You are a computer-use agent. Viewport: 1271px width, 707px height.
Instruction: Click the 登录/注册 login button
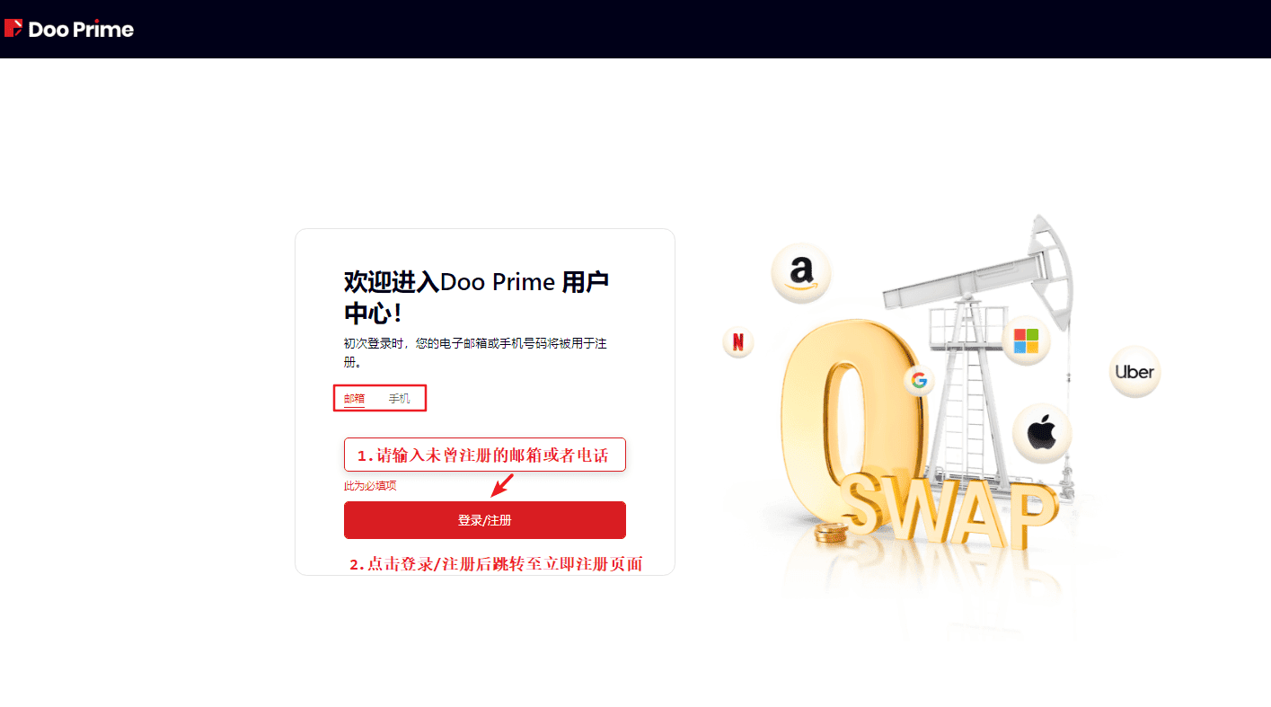point(485,520)
